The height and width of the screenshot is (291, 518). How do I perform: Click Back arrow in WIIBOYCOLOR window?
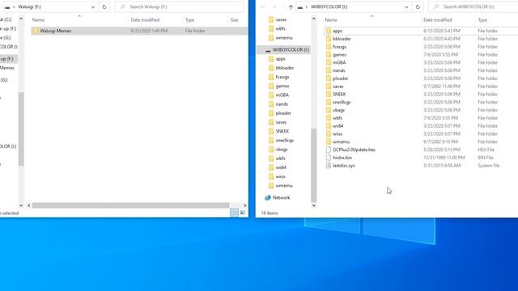[x=263, y=6]
